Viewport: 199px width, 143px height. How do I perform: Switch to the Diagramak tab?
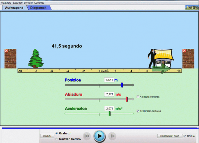click(x=38, y=8)
